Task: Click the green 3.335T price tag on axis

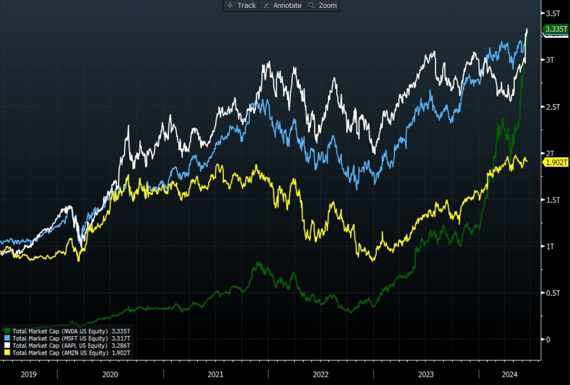Action: pos(556,29)
